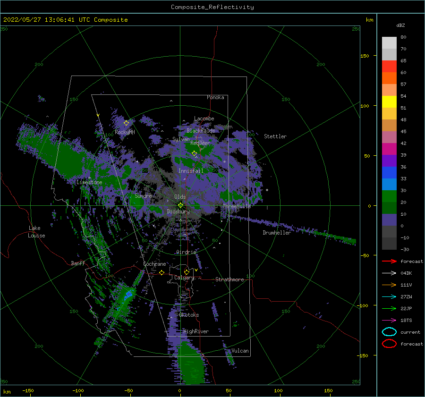This screenshot has height=397, width=425.
Task: Click the dBZ legend heading
Action: coord(400,25)
